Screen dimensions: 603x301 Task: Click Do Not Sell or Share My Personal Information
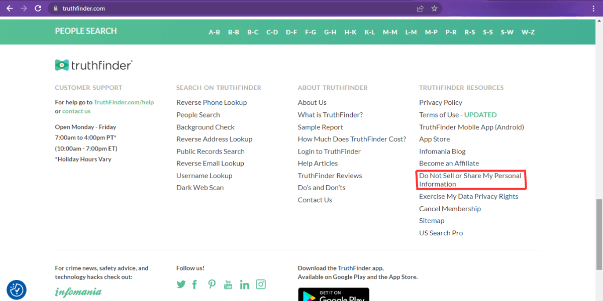[470, 180]
